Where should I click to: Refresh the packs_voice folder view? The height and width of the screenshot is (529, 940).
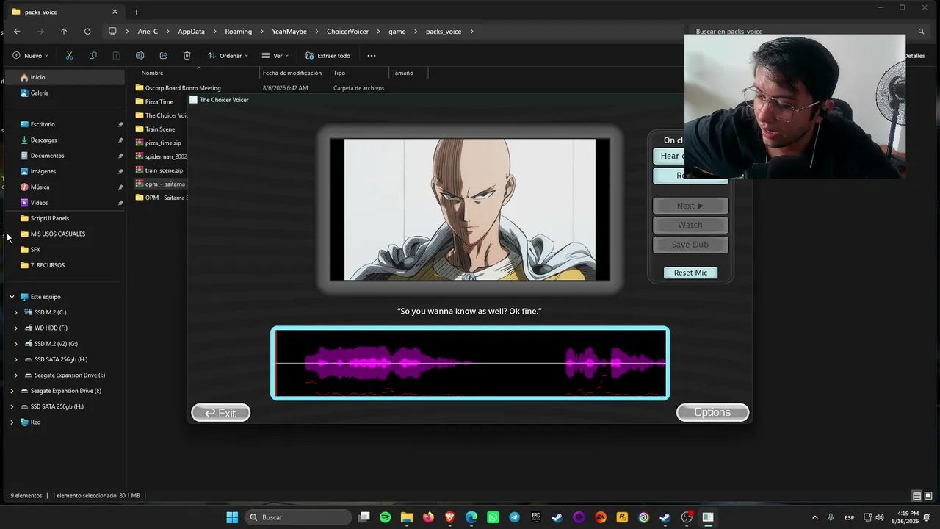[87, 32]
